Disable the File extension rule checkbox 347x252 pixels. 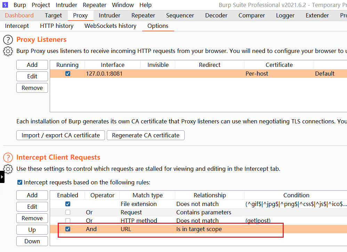point(68,204)
